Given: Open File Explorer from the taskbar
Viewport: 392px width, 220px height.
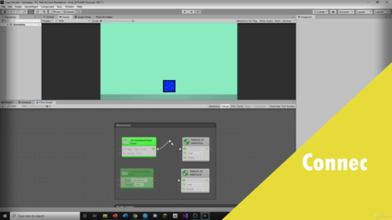Looking at the screenshot, I should pyautogui.click(x=105, y=216).
